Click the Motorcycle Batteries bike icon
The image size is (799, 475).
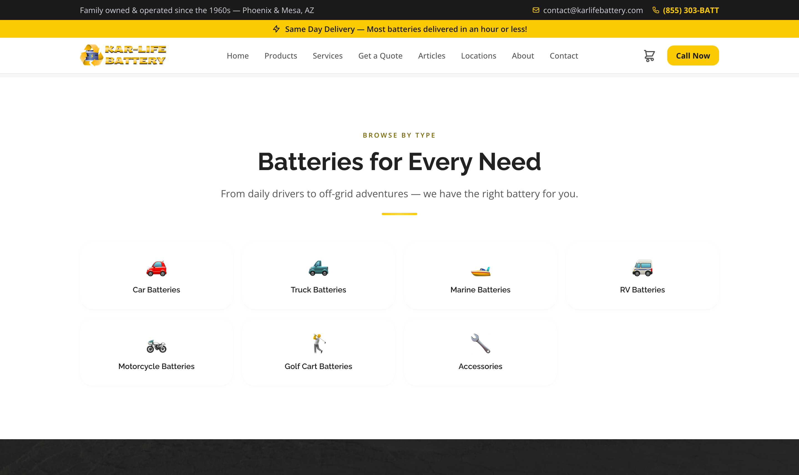(x=156, y=346)
